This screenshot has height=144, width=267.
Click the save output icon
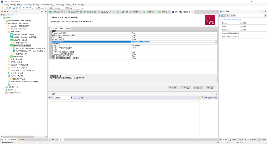tap(202, 98)
